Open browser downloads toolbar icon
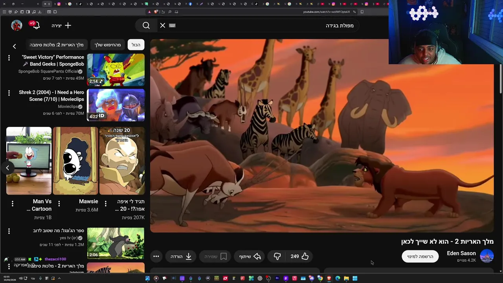This screenshot has width=503, height=283. click(40, 12)
